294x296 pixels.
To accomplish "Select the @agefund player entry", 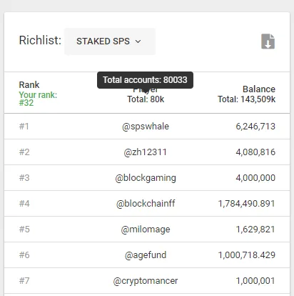I will coord(146,255).
